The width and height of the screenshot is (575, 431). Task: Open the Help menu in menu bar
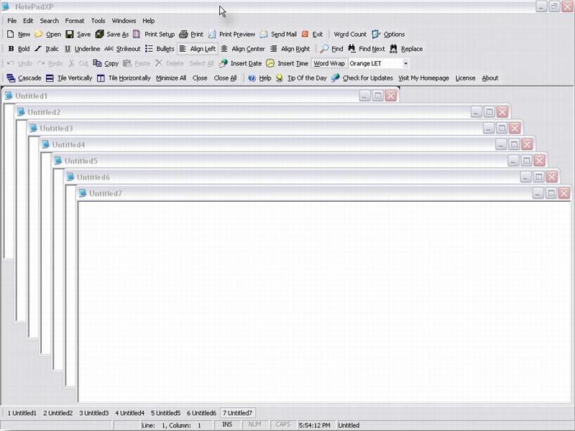tap(148, 21)
